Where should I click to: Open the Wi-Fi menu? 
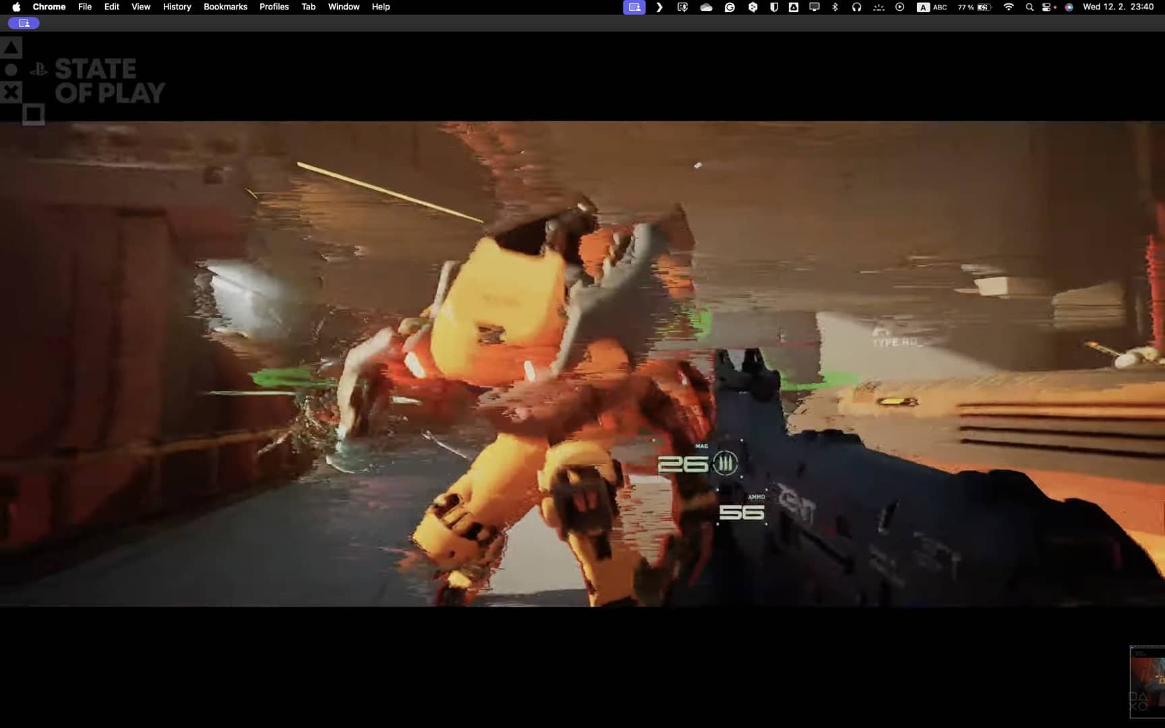point(1009,7)
